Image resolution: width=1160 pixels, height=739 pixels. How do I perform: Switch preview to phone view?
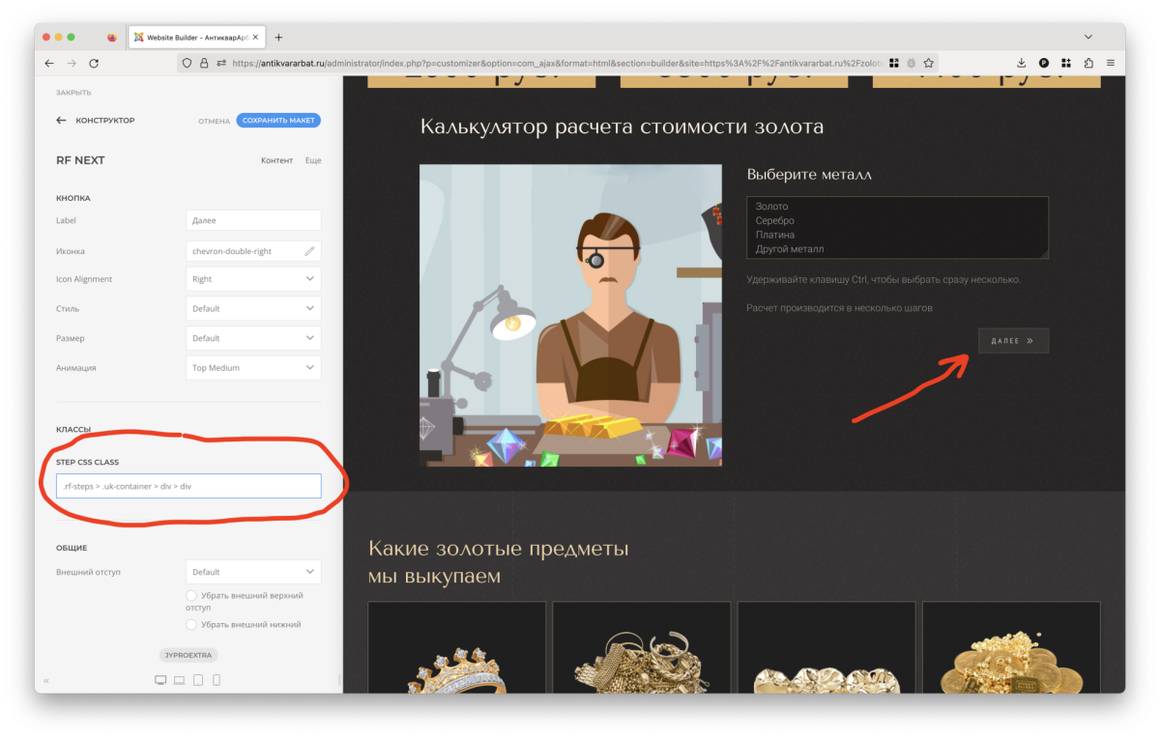click(x=217, y=680)
